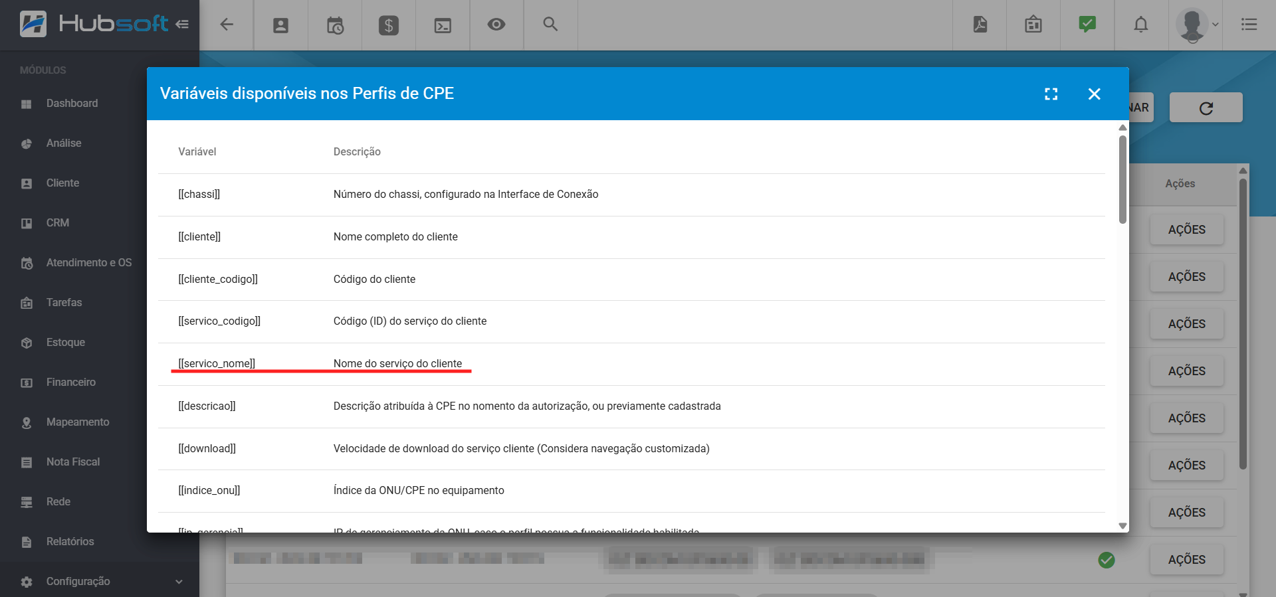Open the notifications bell

click(x=1140, y=25)
